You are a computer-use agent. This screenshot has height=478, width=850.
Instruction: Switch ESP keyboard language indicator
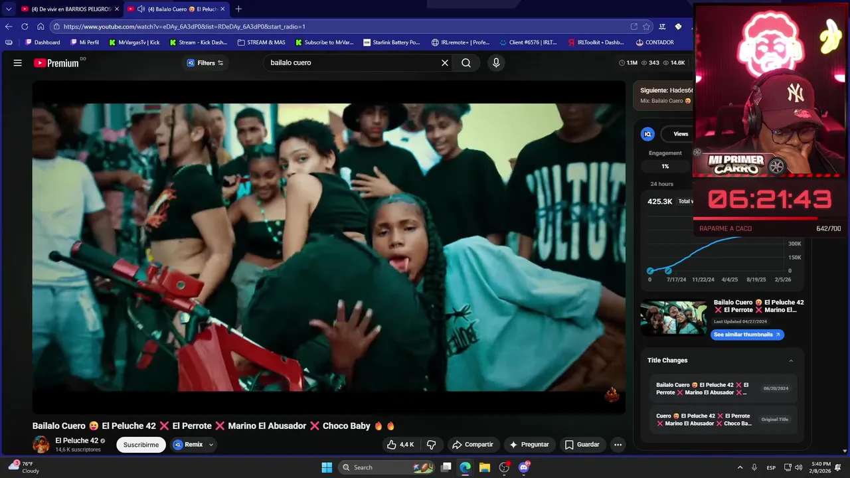coord(771,467)
